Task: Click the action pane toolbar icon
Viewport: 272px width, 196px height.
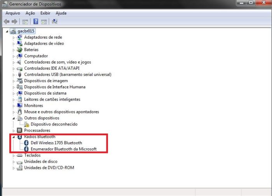Action: point(44,22)
